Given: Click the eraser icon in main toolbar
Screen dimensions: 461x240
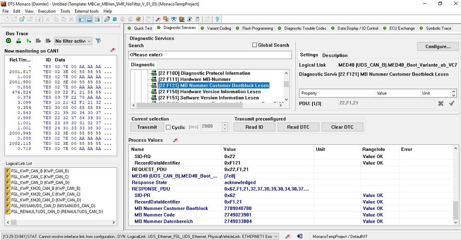Looking at the screenshot, I should (158, 19).
